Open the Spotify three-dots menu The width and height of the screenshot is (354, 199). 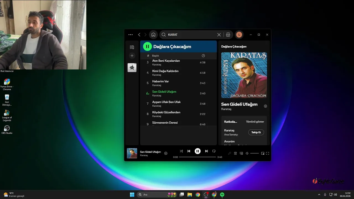tap(131, 35)
